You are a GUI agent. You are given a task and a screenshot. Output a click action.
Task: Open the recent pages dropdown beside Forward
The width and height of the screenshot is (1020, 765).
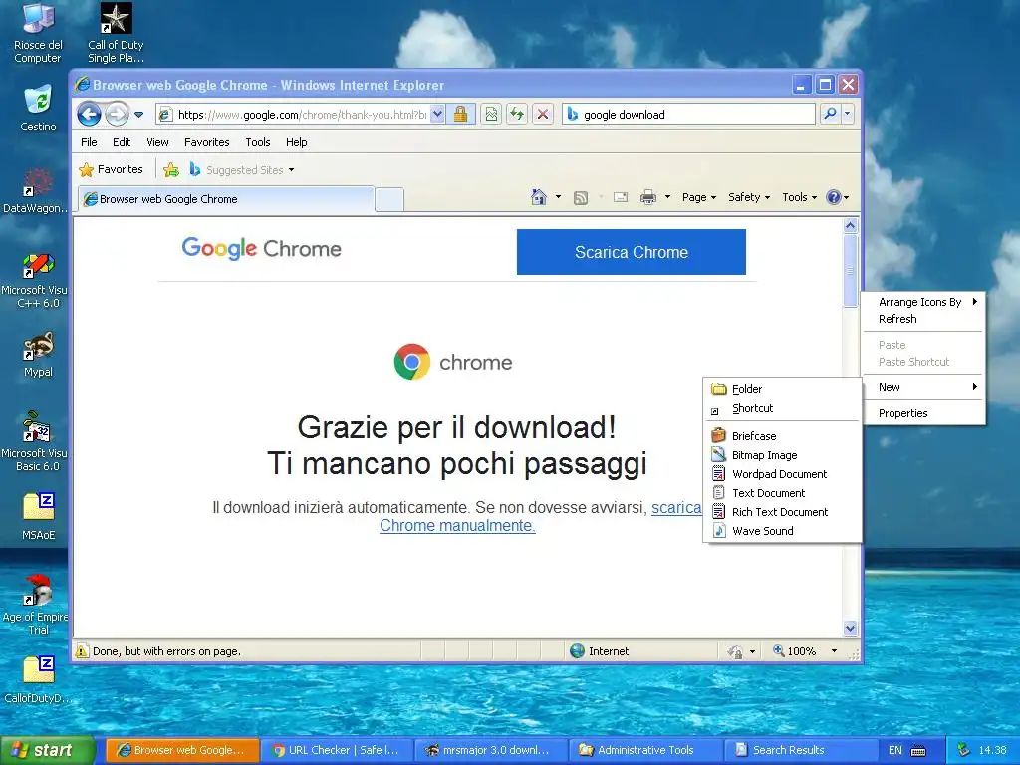coord(138,115)
